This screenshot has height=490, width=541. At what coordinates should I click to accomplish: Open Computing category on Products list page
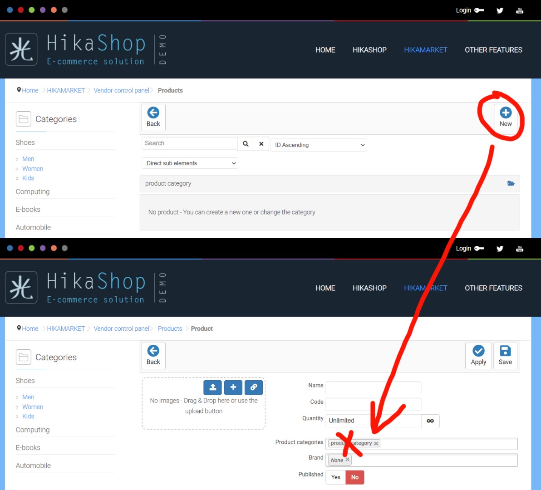pos(32,192)
